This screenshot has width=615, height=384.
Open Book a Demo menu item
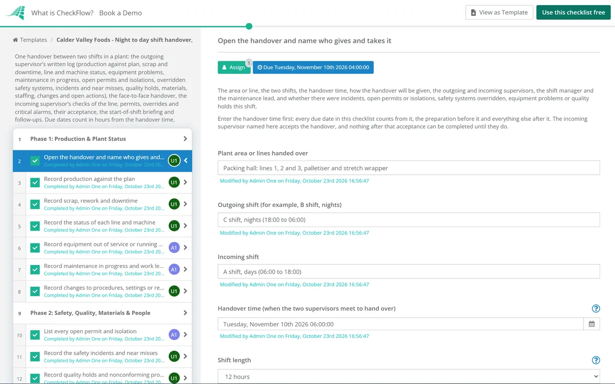121,13
